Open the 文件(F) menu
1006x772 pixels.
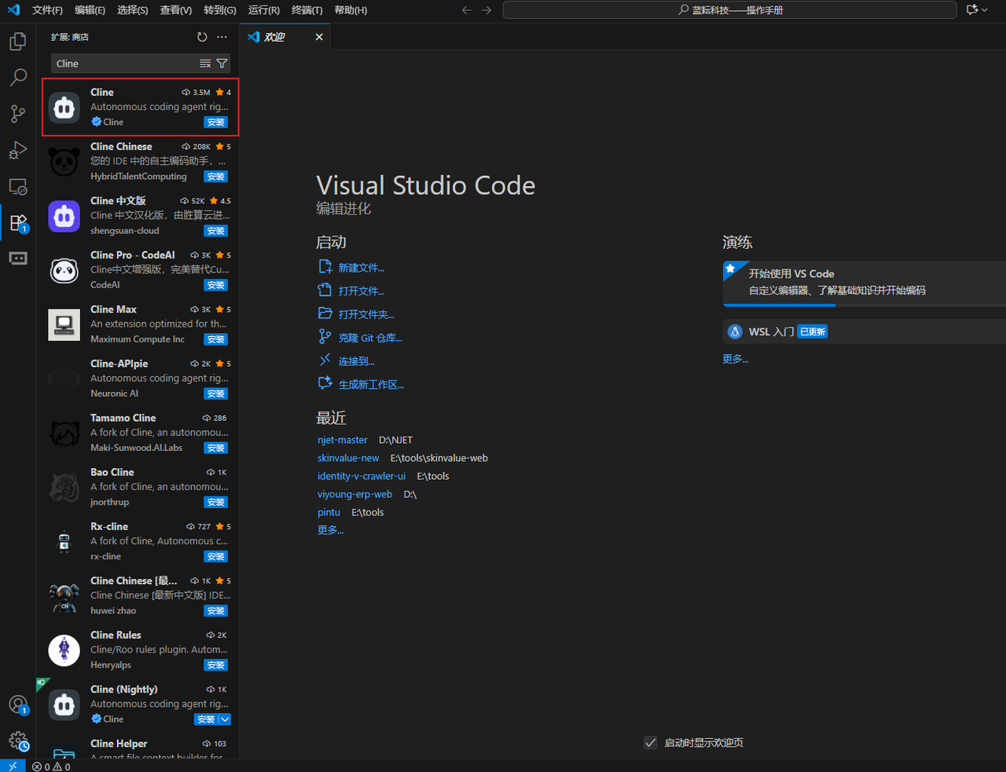pyautogui.click(x=47, y=10)
